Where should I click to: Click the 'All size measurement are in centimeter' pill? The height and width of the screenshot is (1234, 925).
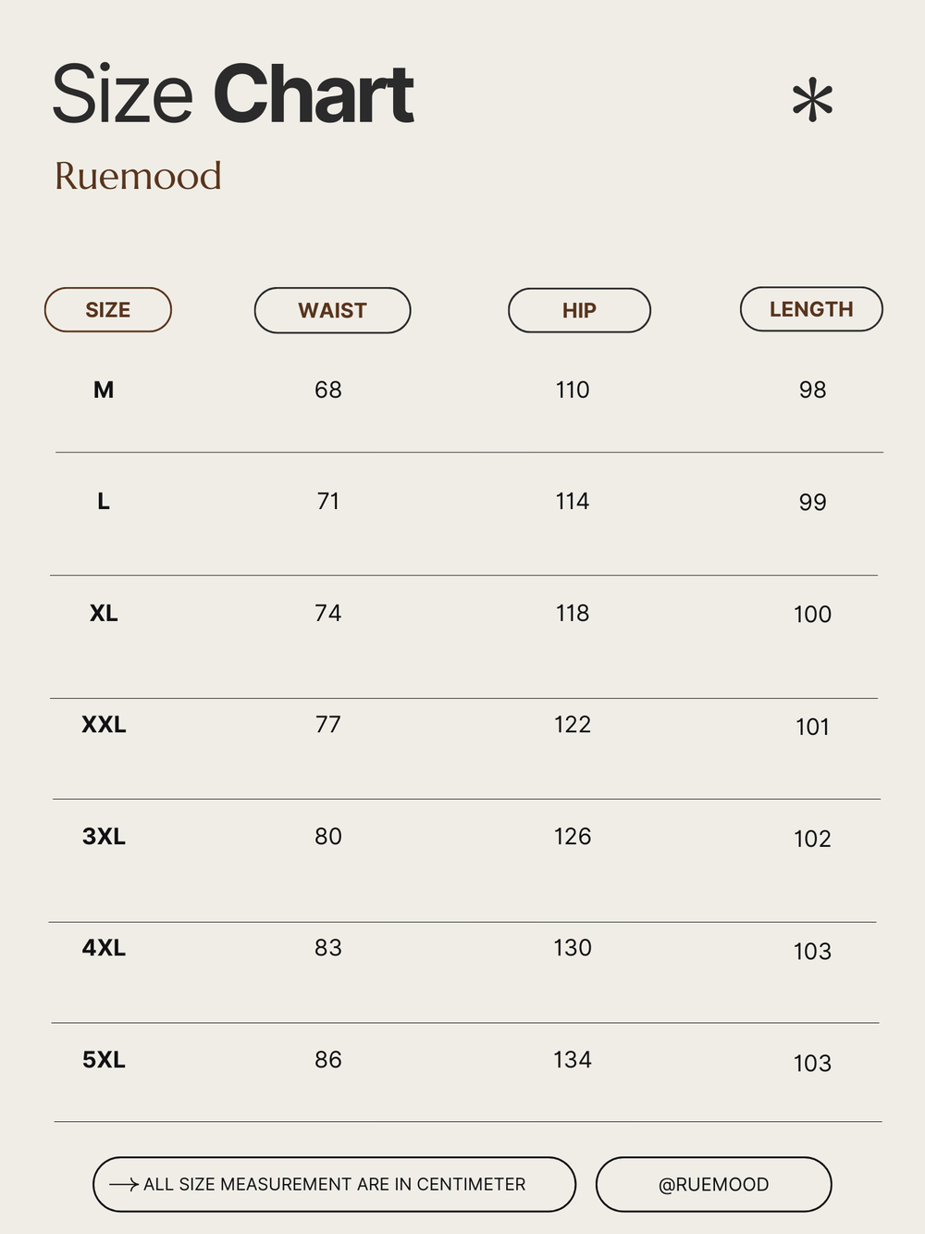(334, 1184)
